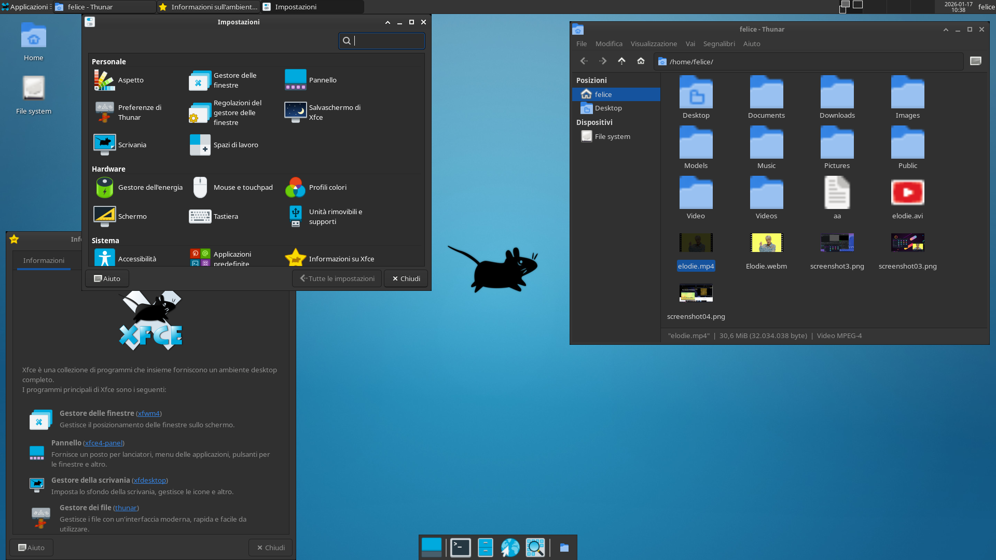Follow the thunar link

(x=126, y=508)
